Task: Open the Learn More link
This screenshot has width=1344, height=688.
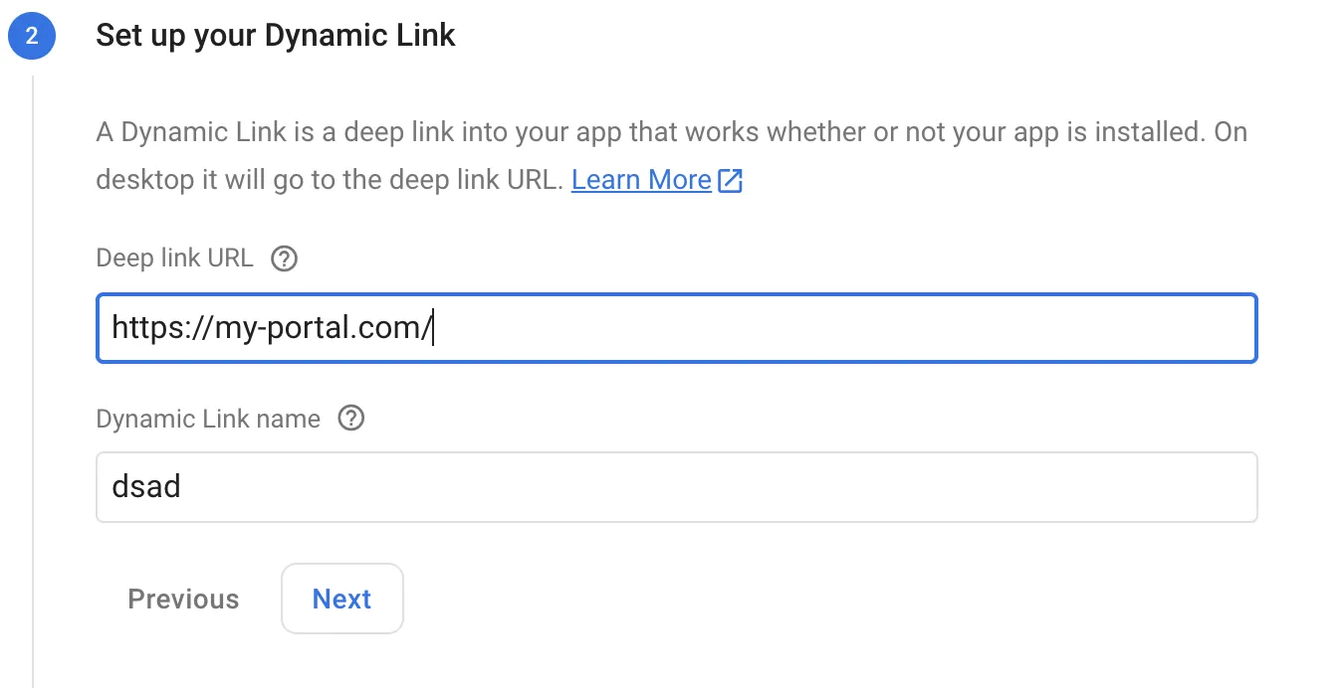Action: click(x=641, y=180)
